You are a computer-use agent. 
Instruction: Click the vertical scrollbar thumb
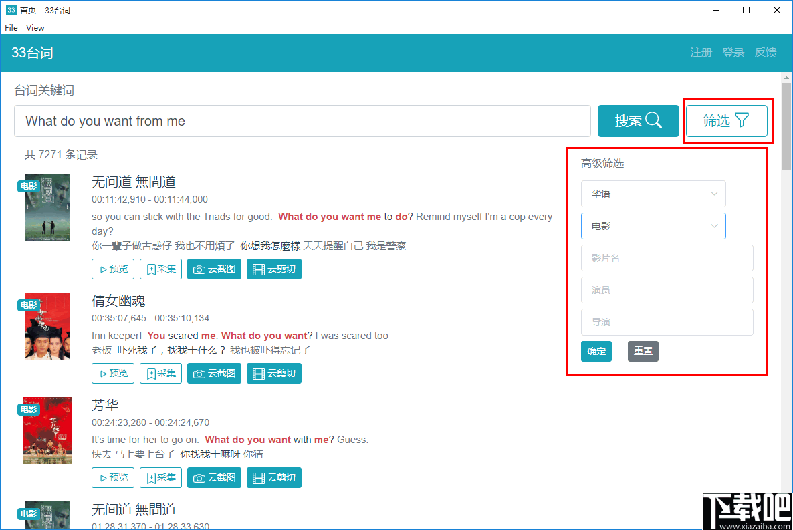tap(786, 126)
